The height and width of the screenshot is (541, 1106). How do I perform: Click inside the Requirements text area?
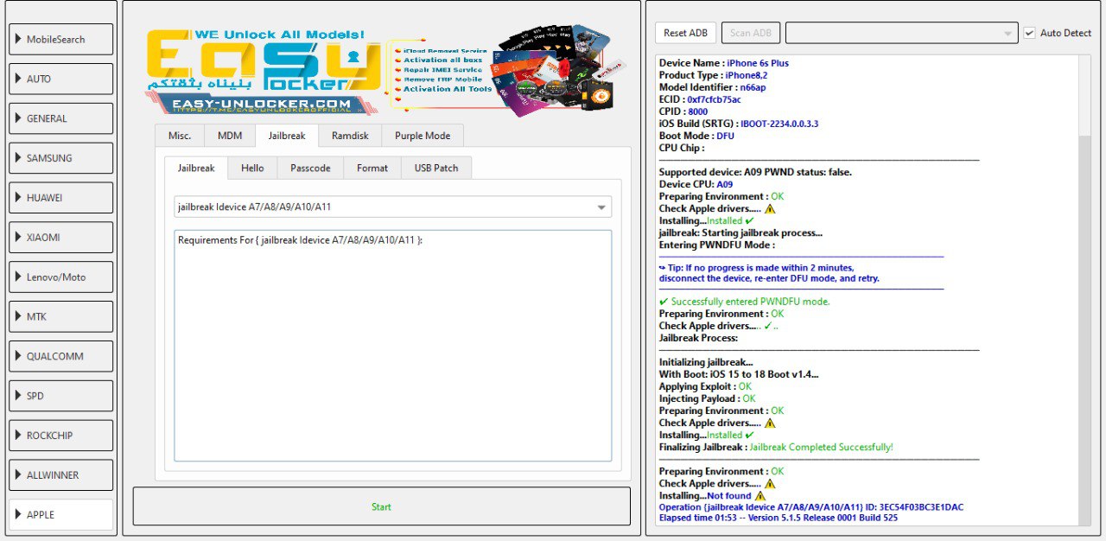(x=392, y=346)
